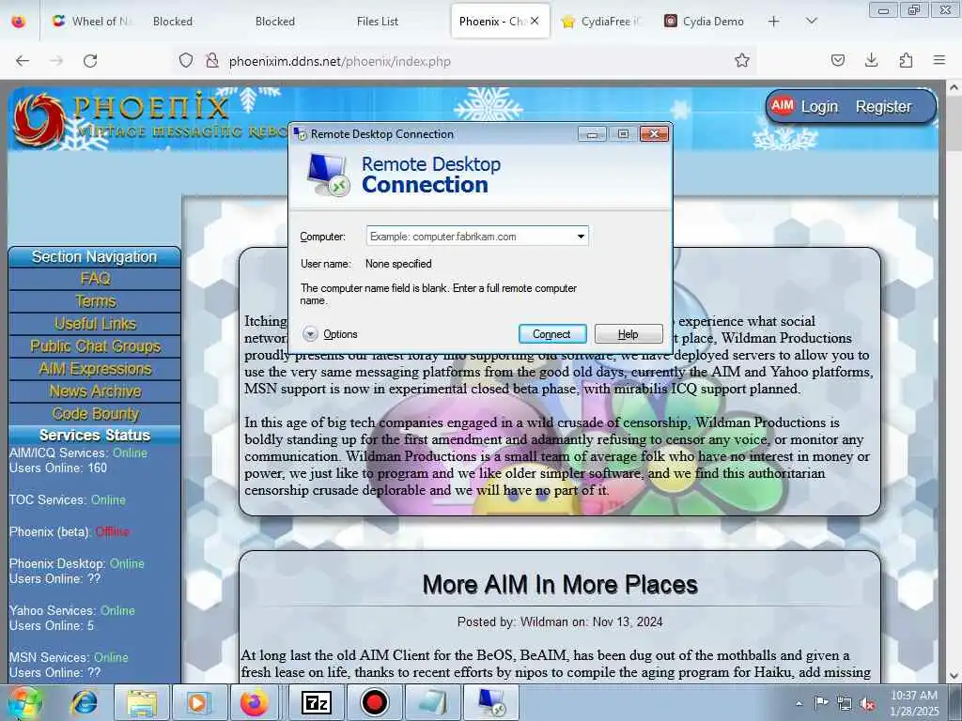962x721 pixels.
Task: Open the Windows Start button
Action: tap(23, 702)
